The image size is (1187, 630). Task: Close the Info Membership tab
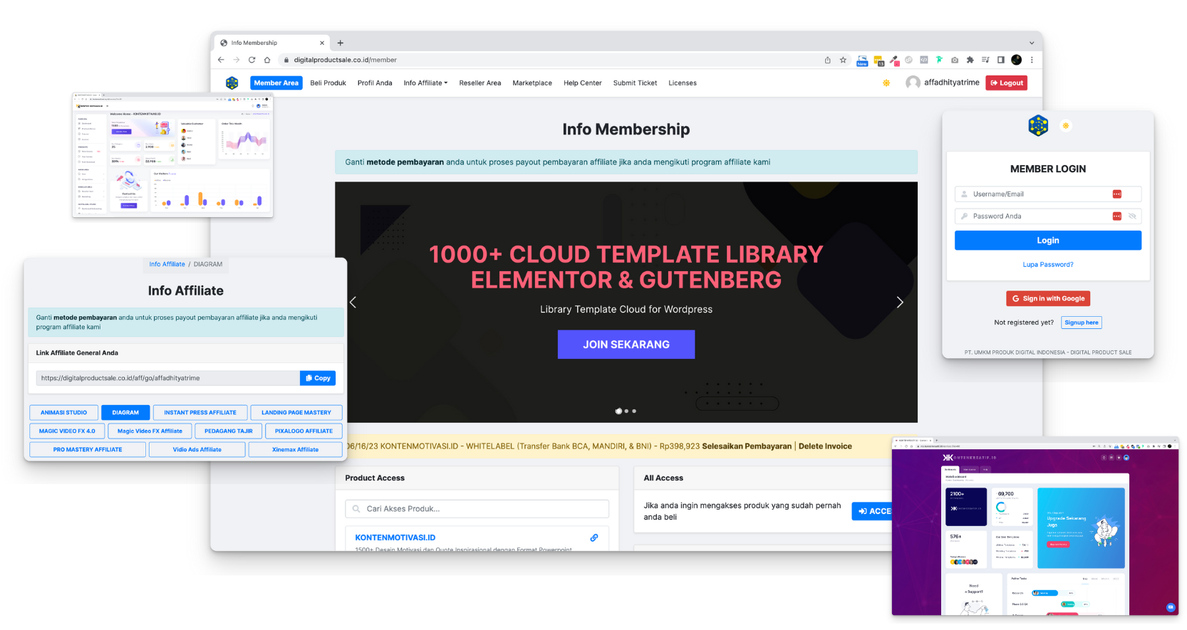[322, 43]
